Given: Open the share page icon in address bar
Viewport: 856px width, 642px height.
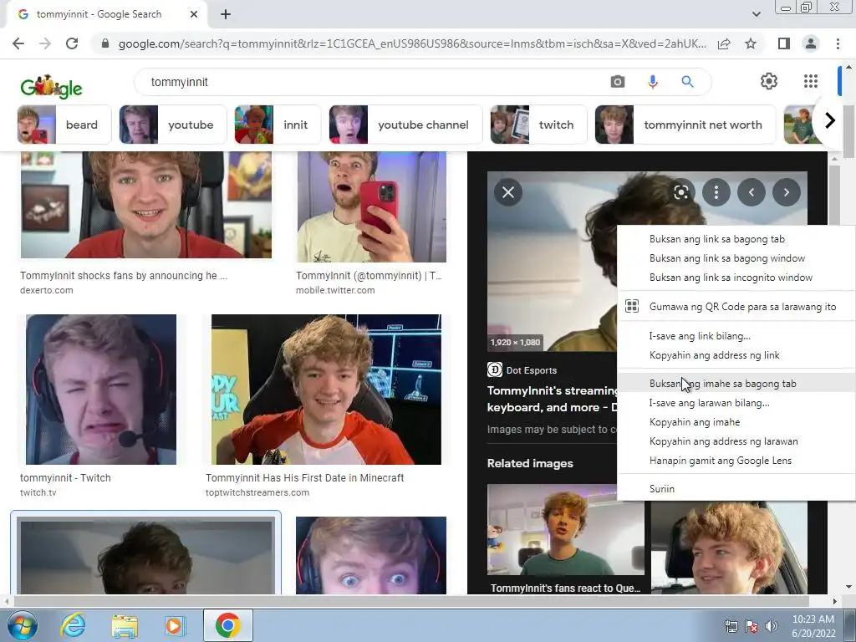Looking at the screenshot, I should pyautogui.click(x=724, y=43).
